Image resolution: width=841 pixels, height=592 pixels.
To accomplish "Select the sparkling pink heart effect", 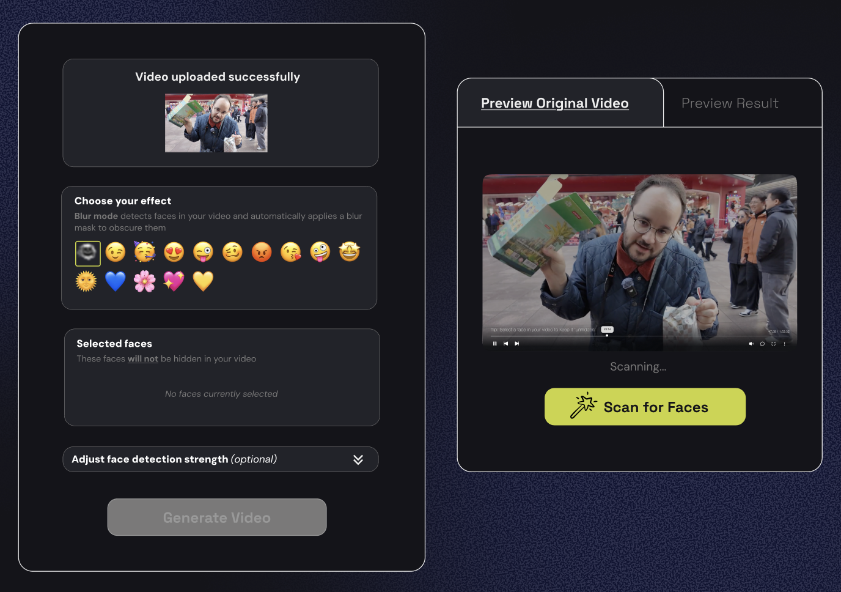I will coord(174,281).
